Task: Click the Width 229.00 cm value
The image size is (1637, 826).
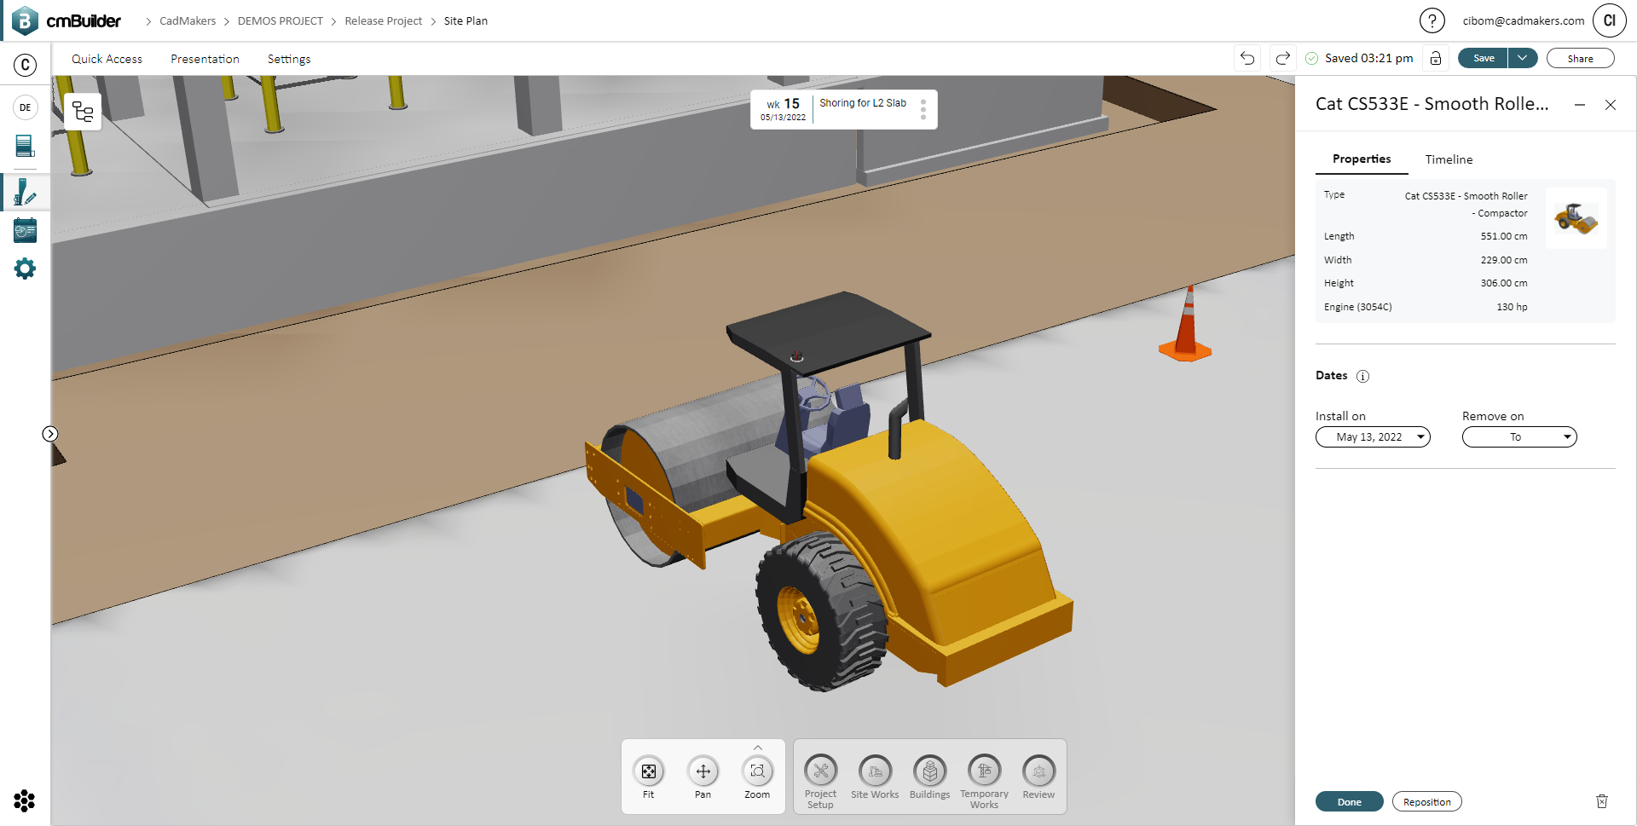Action: [x=1503, y=260]
